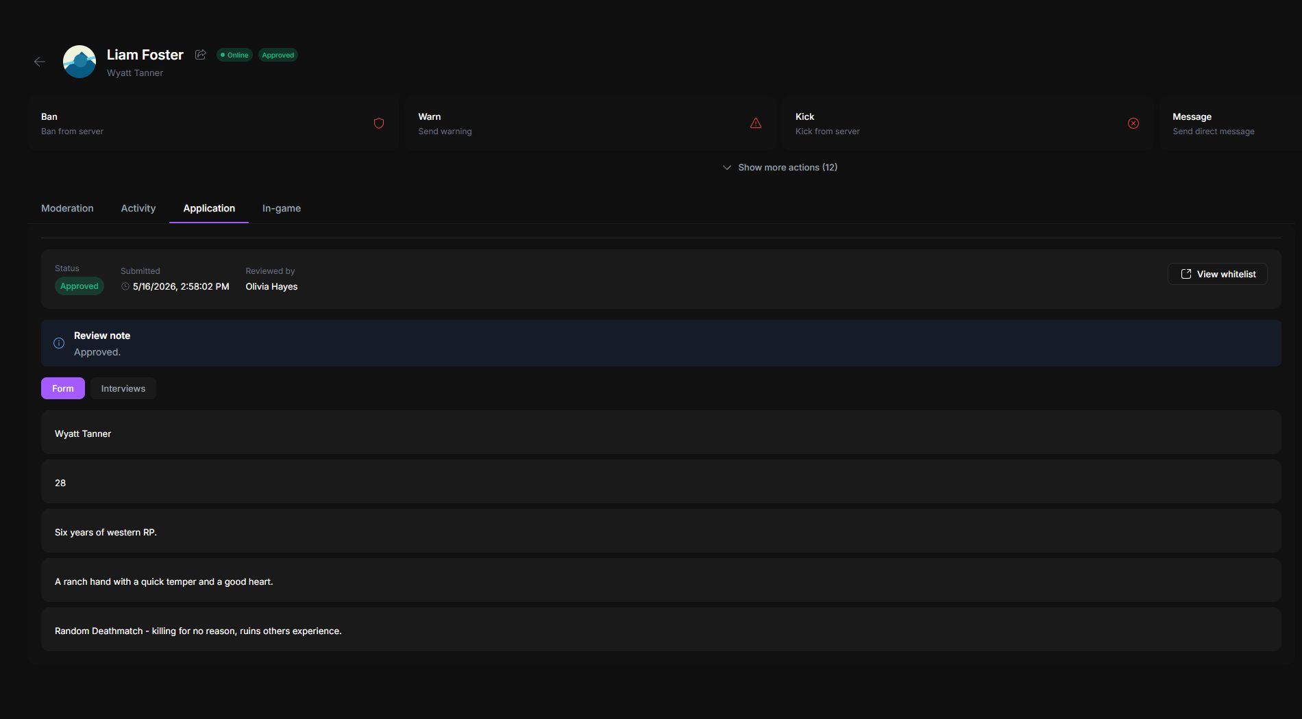Expand Show more actions (12)
The image size is (1302, 719).
point(780,167)
